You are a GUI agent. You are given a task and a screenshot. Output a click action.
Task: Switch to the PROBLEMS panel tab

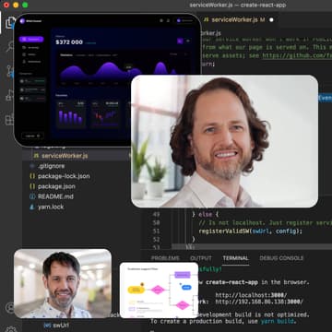click(x=165, y=258)
